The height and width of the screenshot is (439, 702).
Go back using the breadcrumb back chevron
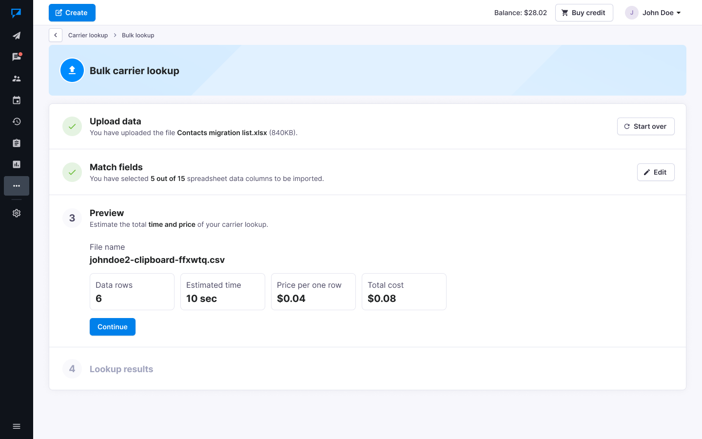[x=55, y=35]
